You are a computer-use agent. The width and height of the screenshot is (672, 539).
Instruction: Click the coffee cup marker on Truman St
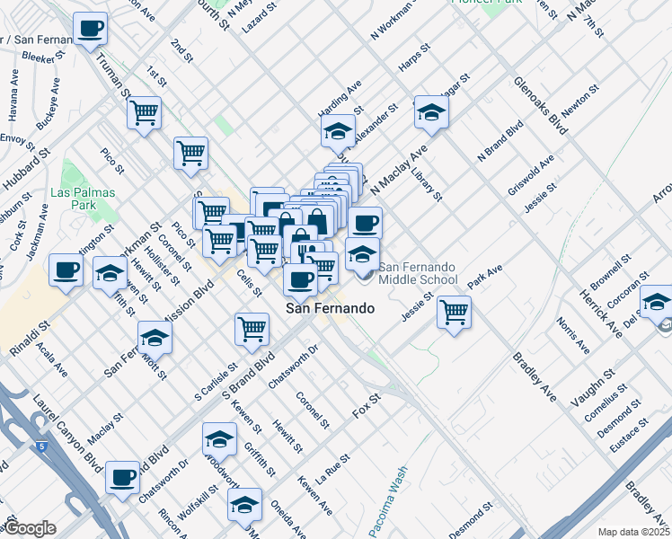coord(90,30)
